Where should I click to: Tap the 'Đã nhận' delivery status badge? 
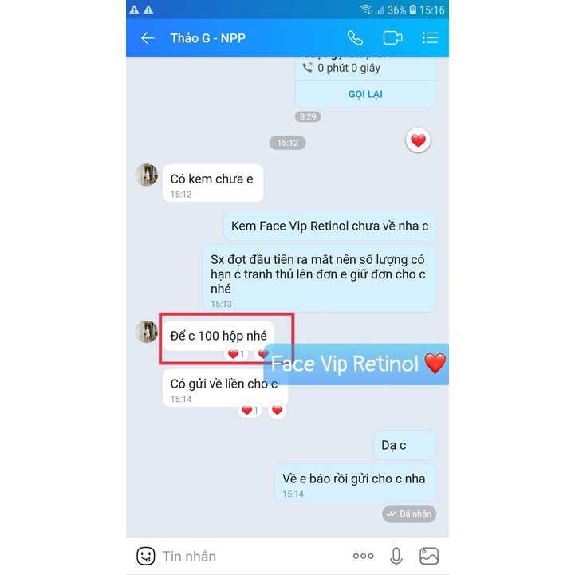[x=409, y=514]
